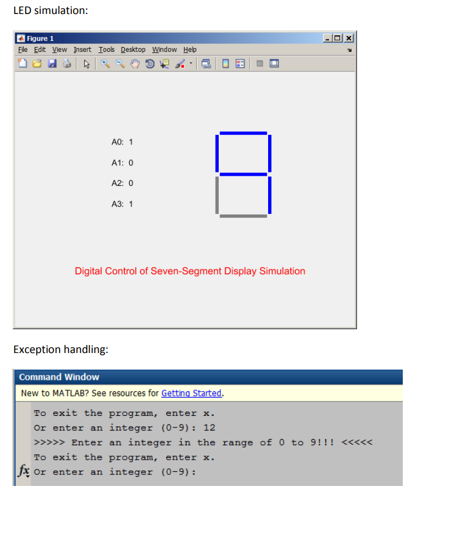Viewport: 457px width, 539px height.
Task: Click the 'A0: 1' label
Action: click(x=122, y=142)
